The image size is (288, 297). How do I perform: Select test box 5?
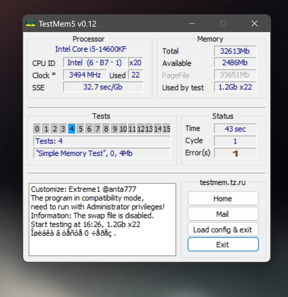[x=80, y=129]
